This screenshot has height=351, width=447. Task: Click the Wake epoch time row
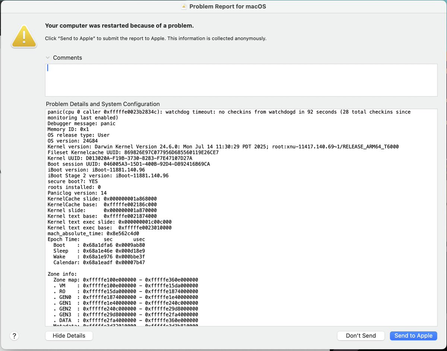point(99,256)
